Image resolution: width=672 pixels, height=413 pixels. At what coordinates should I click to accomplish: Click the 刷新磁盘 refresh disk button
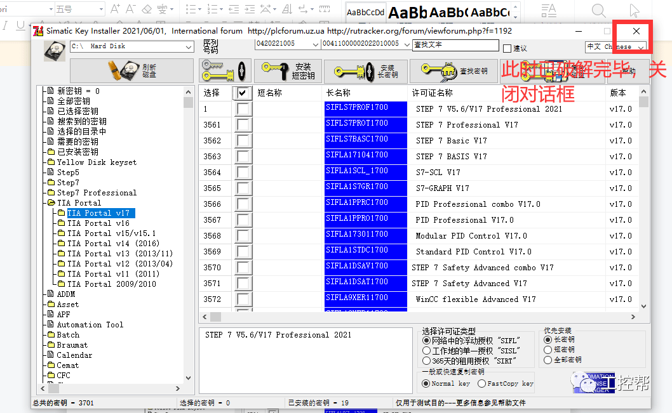click(x=131, y=70)
